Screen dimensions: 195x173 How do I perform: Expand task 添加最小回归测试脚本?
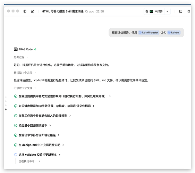coord(35,126)
